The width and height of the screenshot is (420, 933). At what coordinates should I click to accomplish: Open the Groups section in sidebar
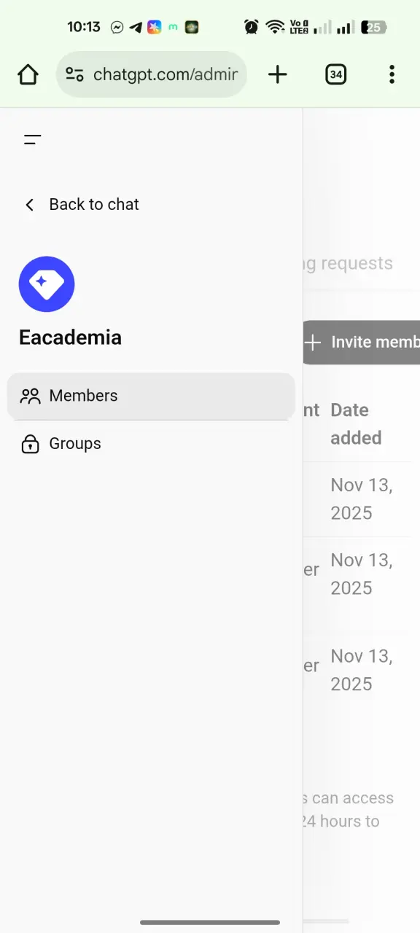151,444
